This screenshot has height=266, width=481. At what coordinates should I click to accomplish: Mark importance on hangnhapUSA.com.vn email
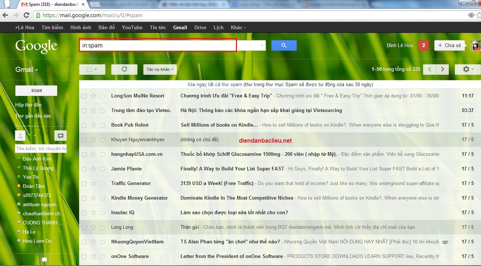coord(102,154)
